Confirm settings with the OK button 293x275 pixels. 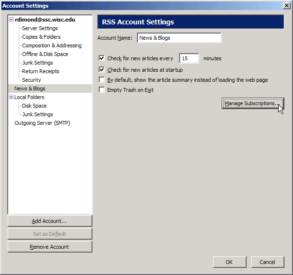(x=229, y=262)
